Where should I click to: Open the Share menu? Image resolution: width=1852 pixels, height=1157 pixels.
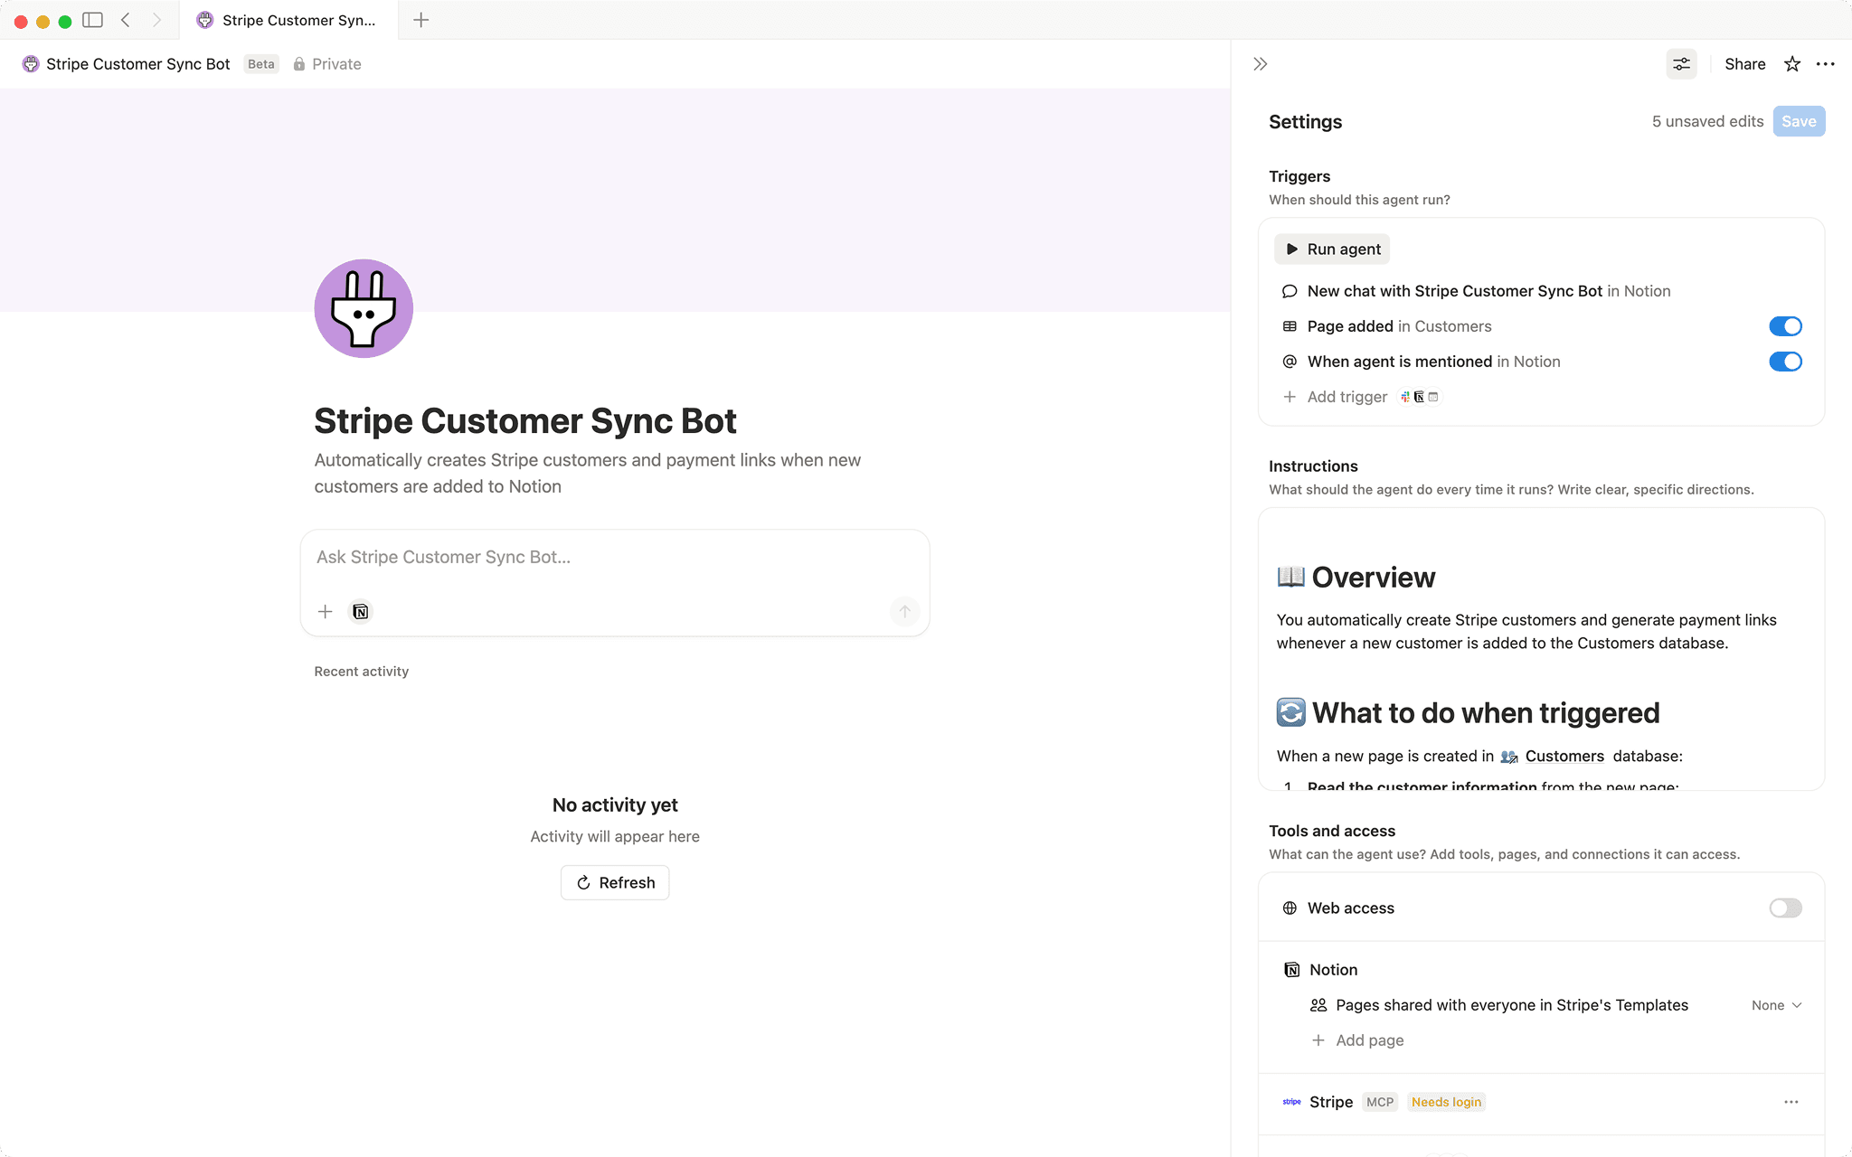pos(1743,63)
